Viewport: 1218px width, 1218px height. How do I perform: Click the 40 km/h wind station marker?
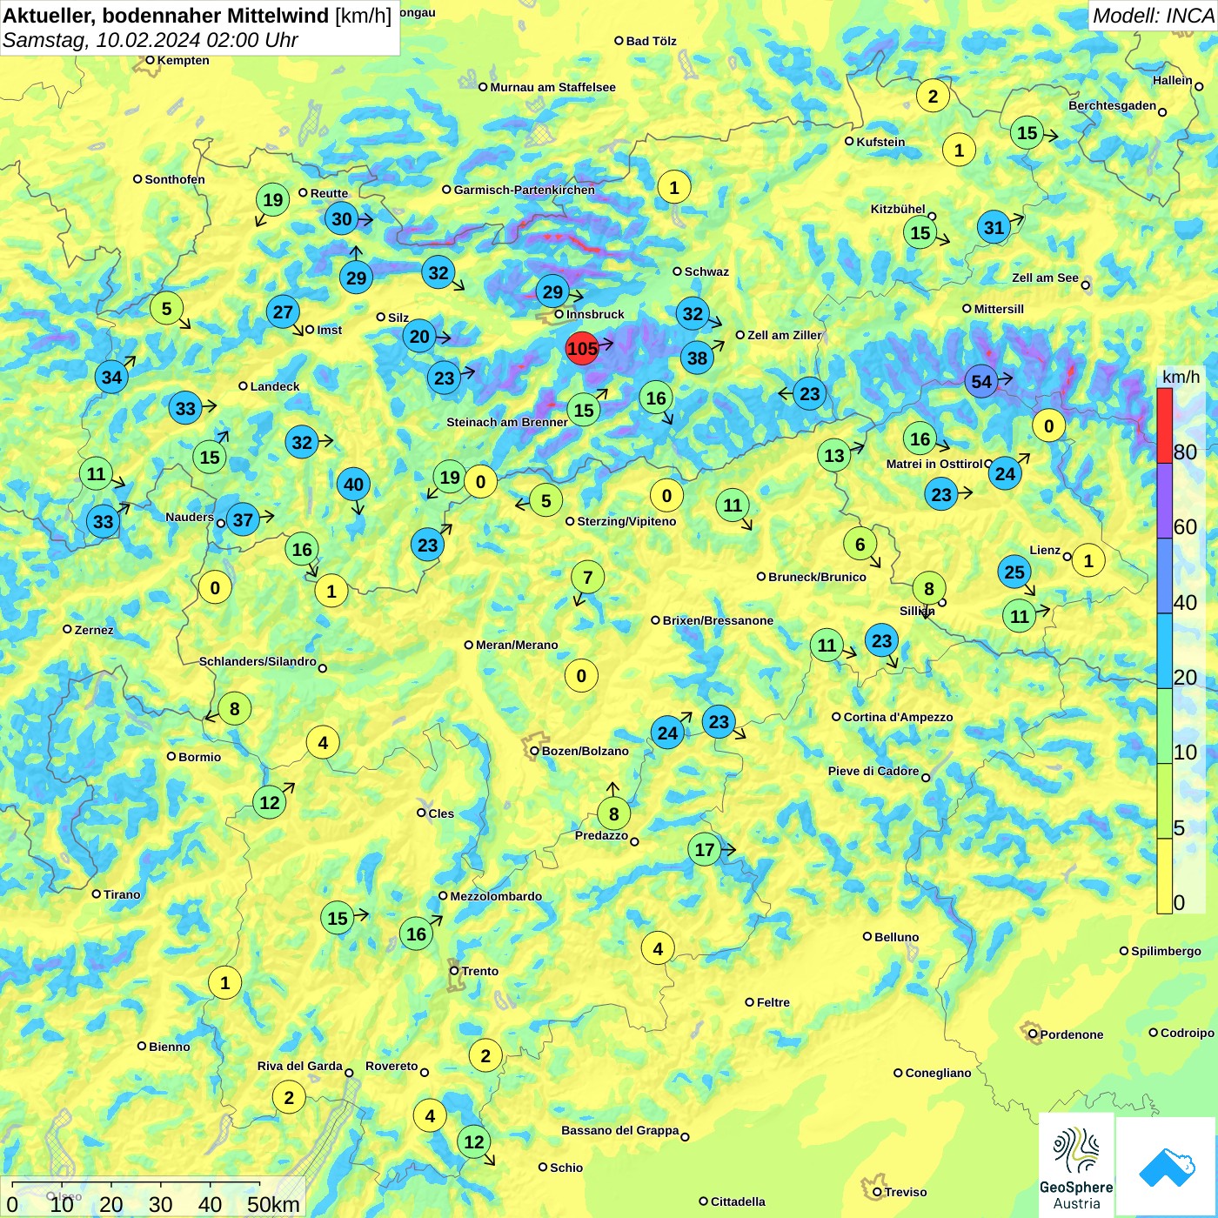pyautogui.click(x=353, y=485)
